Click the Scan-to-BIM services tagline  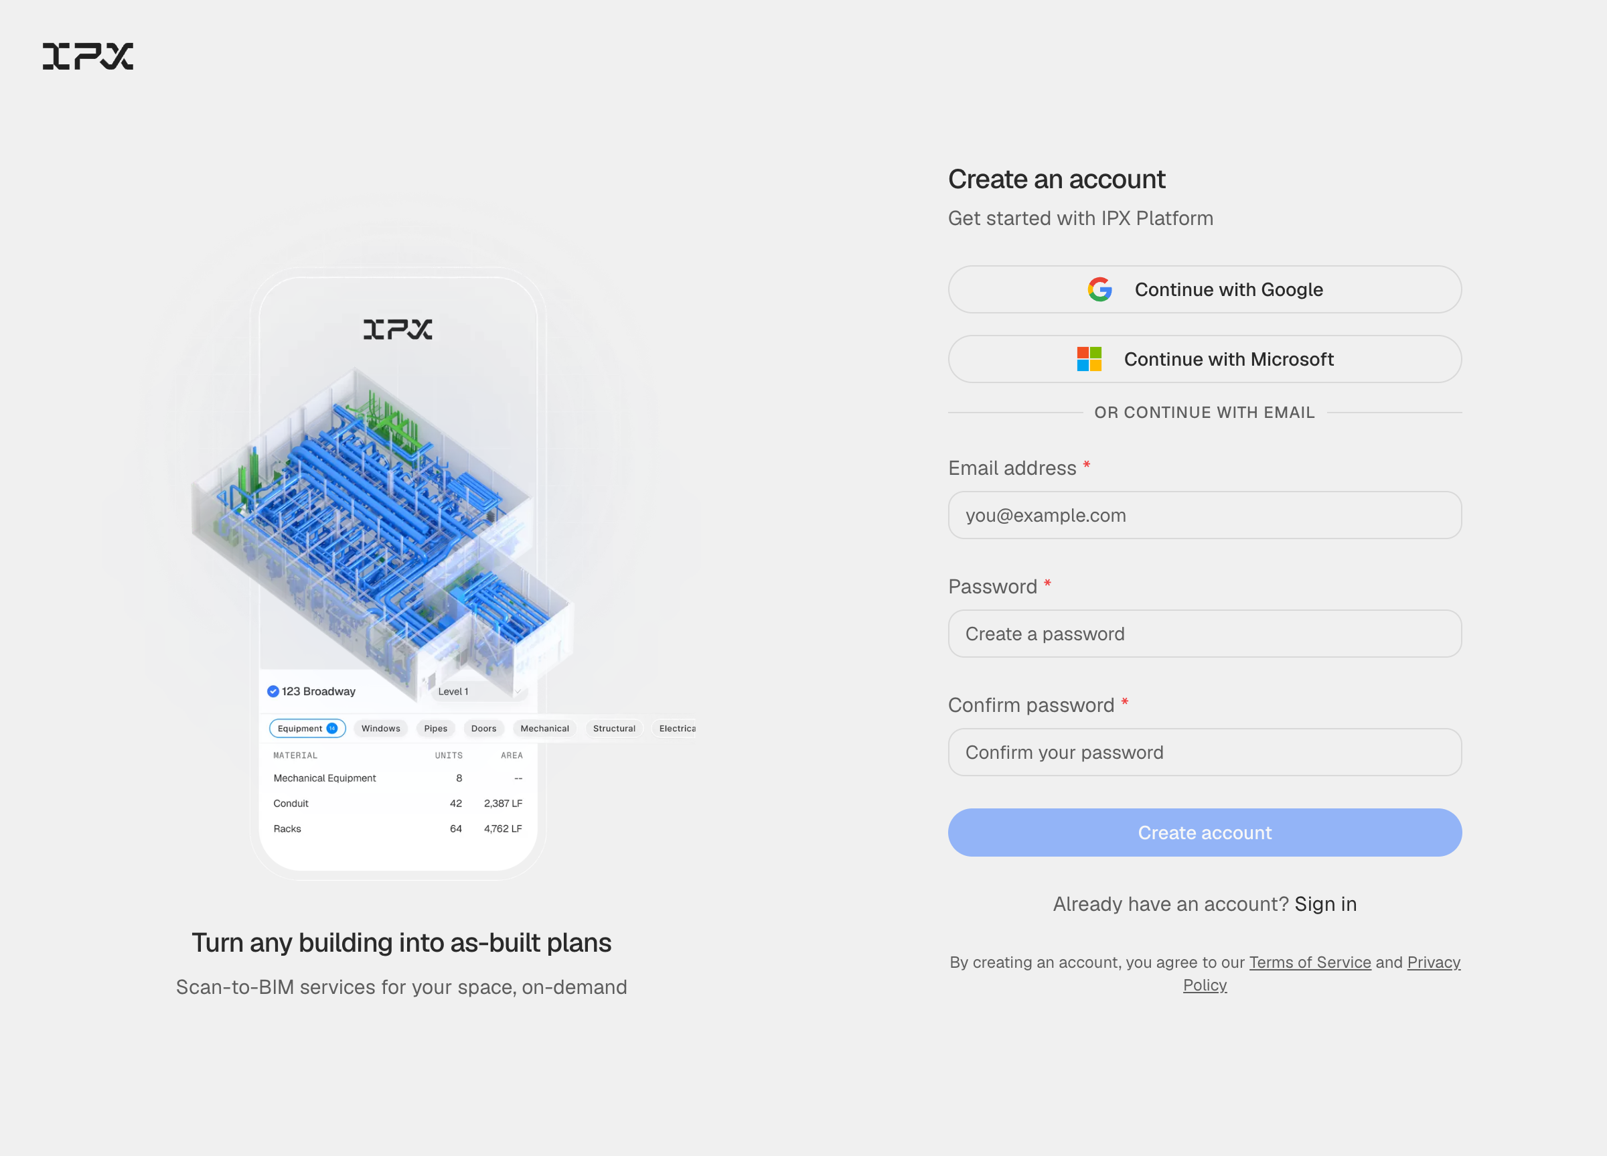[x=401, y=987]
